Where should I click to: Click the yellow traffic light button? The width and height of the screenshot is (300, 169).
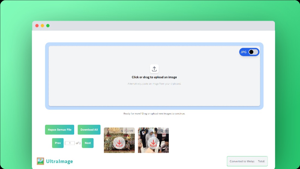pos(43,25)
